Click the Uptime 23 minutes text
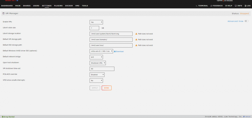 pos(225,1)
